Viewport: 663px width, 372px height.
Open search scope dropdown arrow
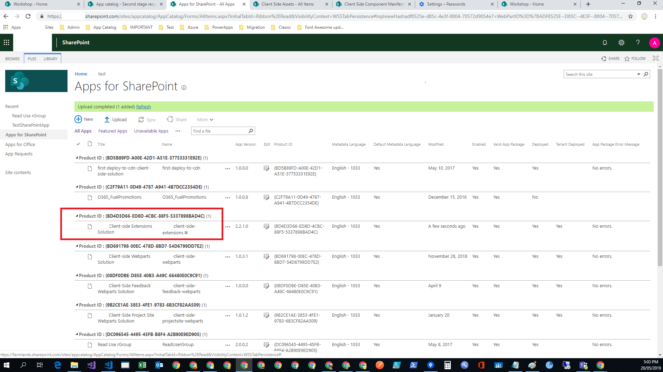[638, 74]
